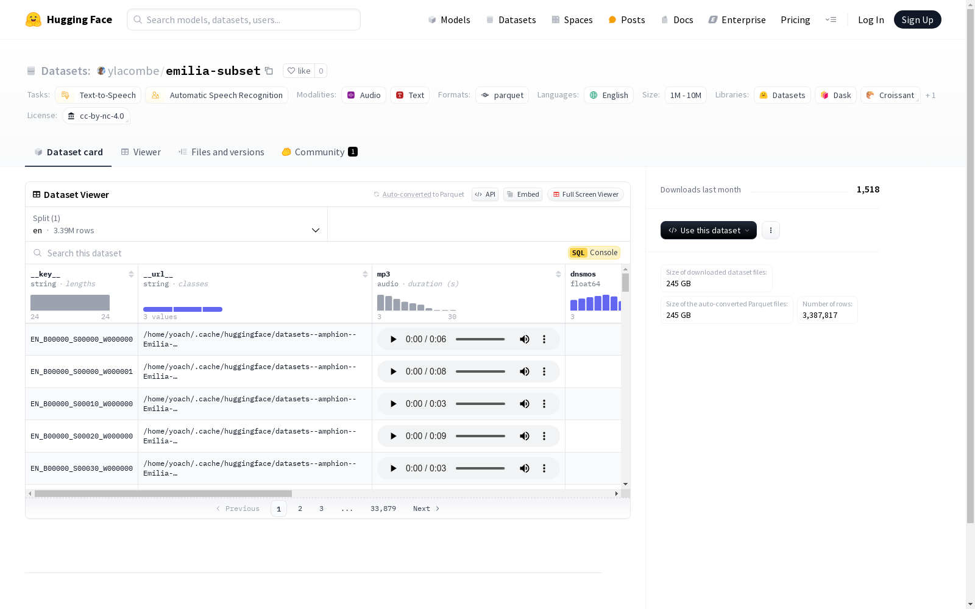Go to page 2 of results
The width and height of the screenshot is (975, 609).
click(300, 509)
